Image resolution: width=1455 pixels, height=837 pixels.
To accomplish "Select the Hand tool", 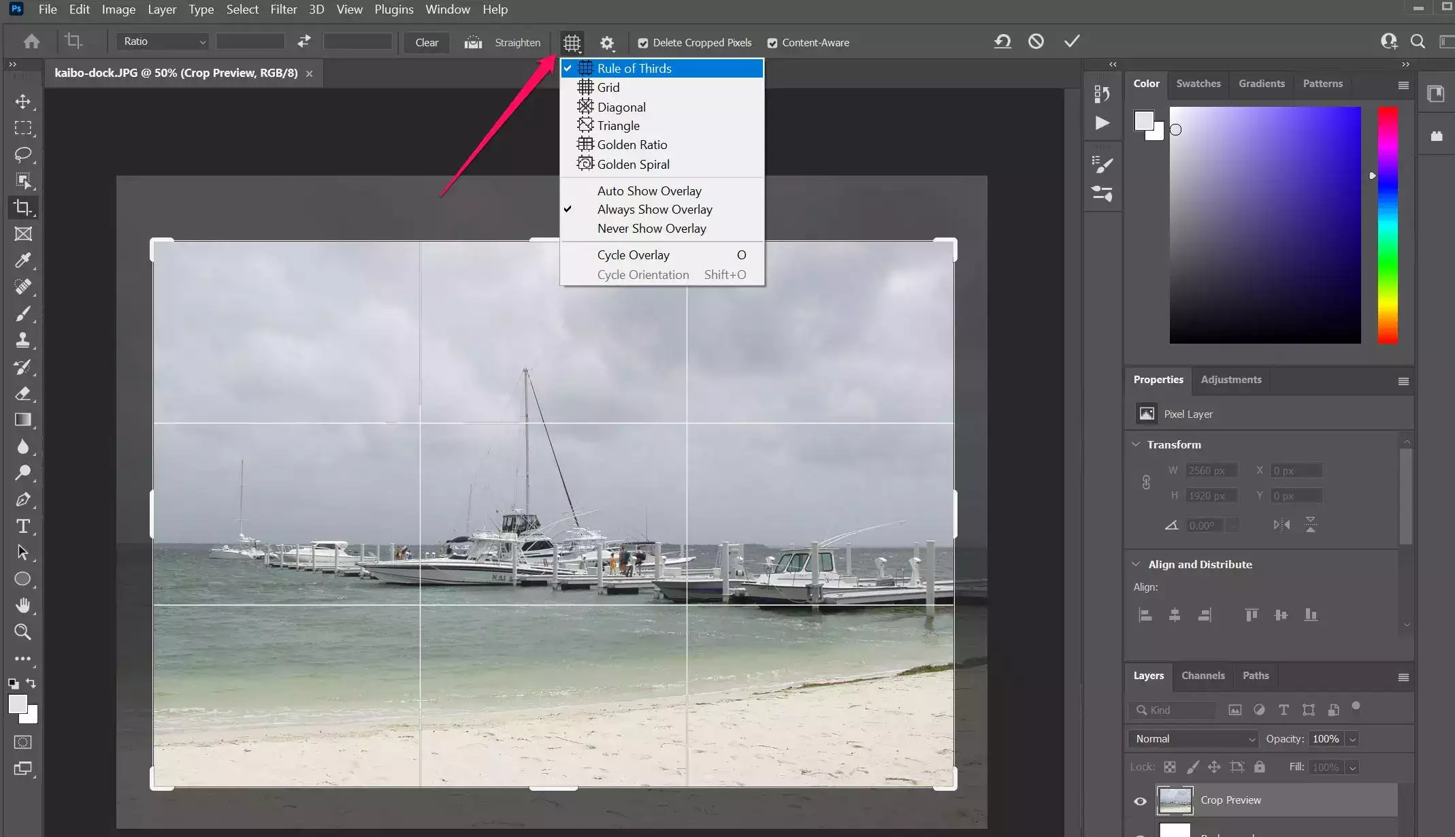I will click(x=23, y=606).
